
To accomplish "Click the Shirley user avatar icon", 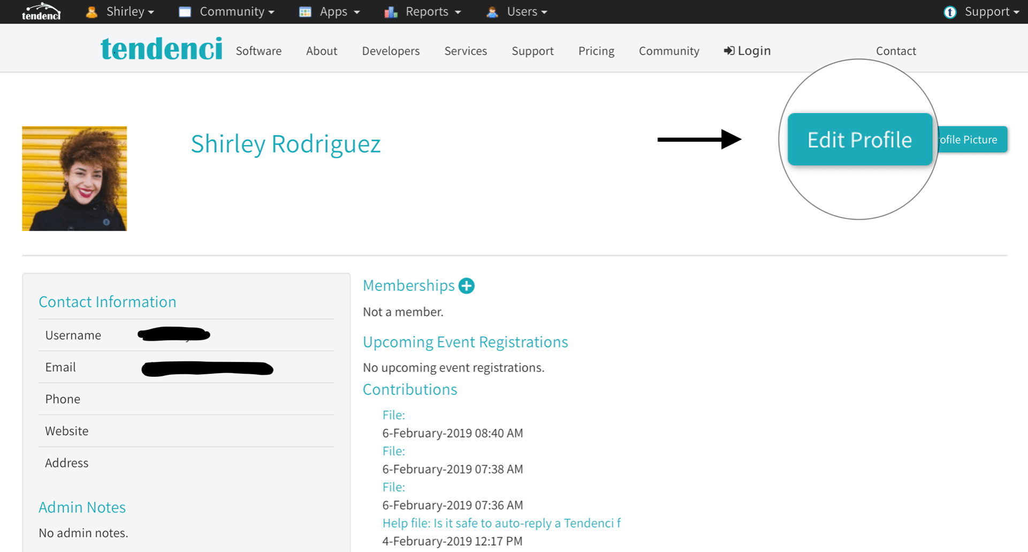I will pos(92,12).
